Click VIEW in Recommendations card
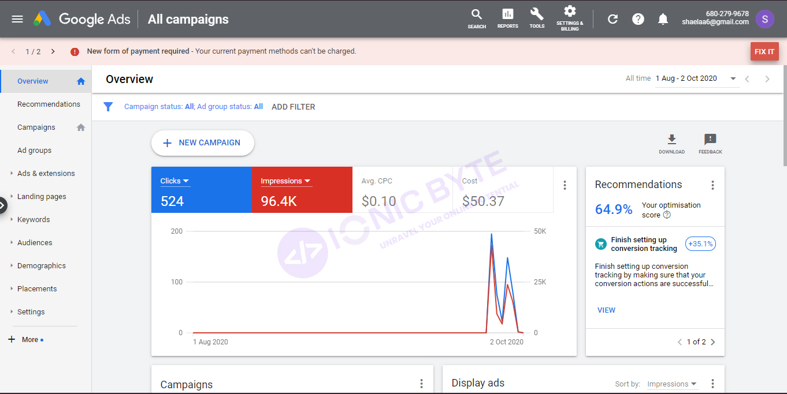787x394 pixels. 606,310
